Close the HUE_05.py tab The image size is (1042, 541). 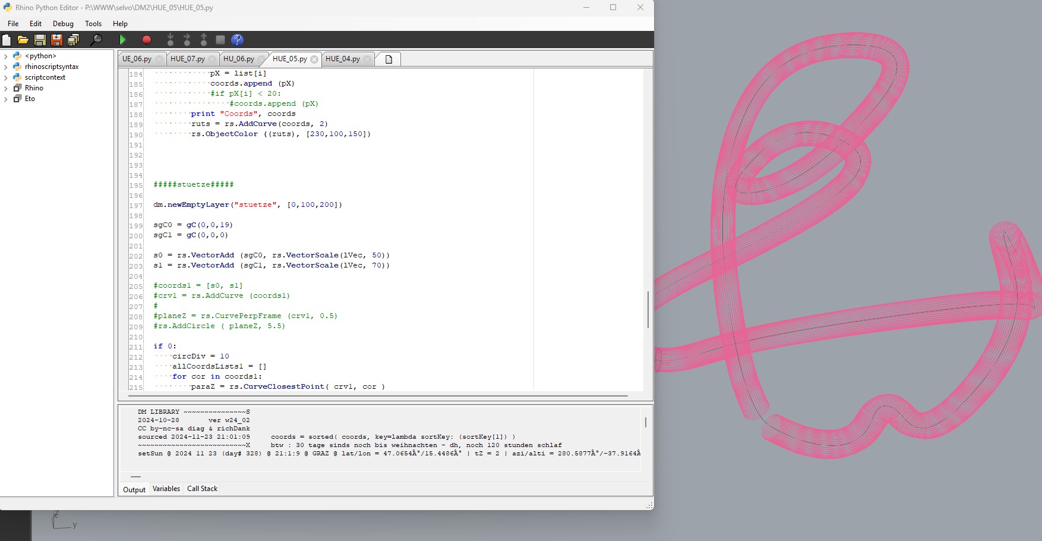pos(314,59)
